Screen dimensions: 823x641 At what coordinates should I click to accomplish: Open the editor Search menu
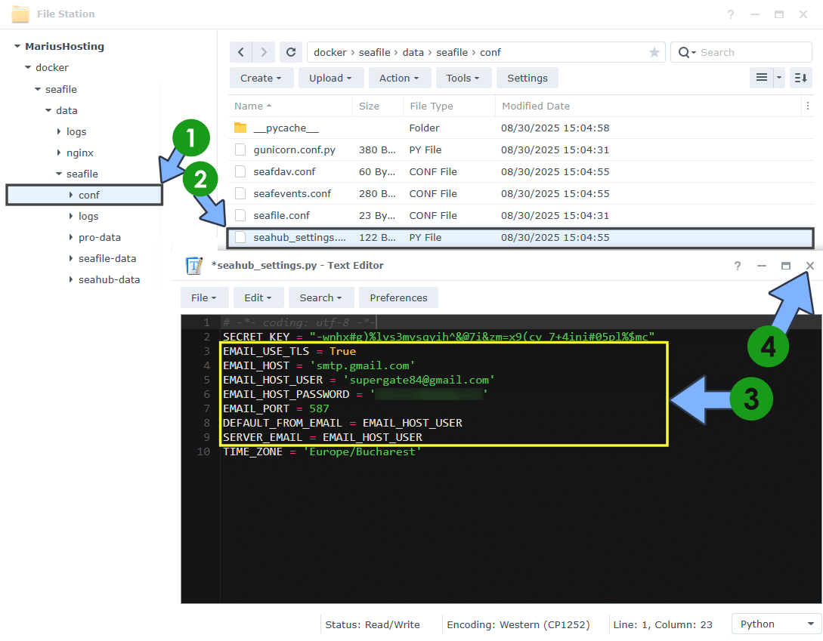[x=320, y=298]
